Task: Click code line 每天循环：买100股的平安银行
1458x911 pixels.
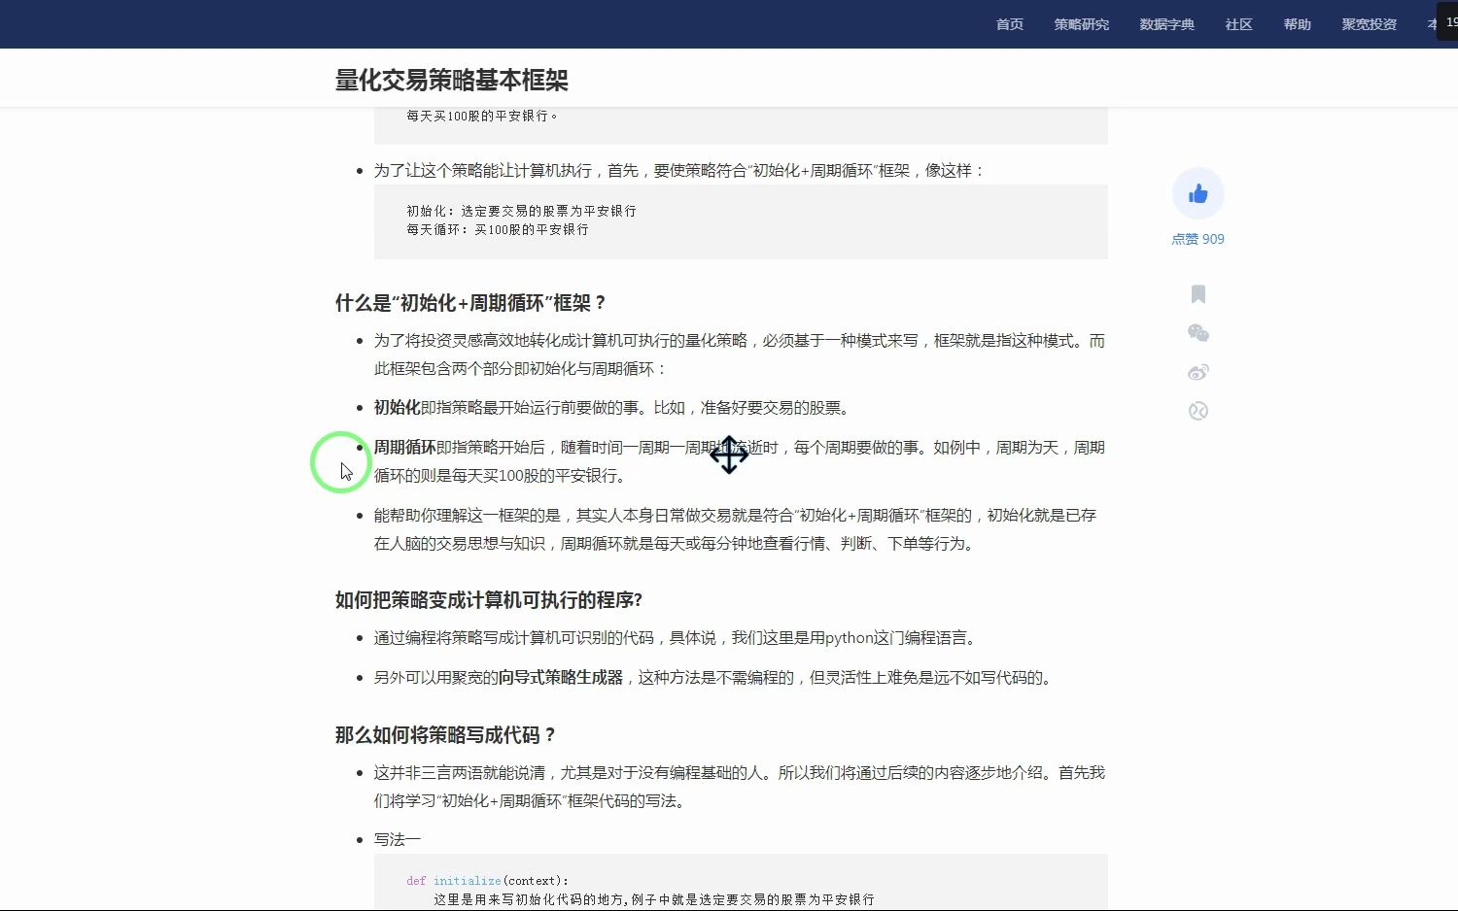Action: 498,230
